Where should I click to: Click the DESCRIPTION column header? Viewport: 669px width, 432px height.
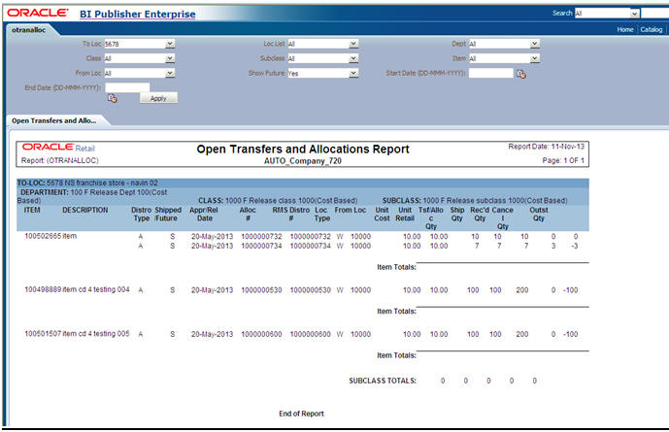[84, 210]
